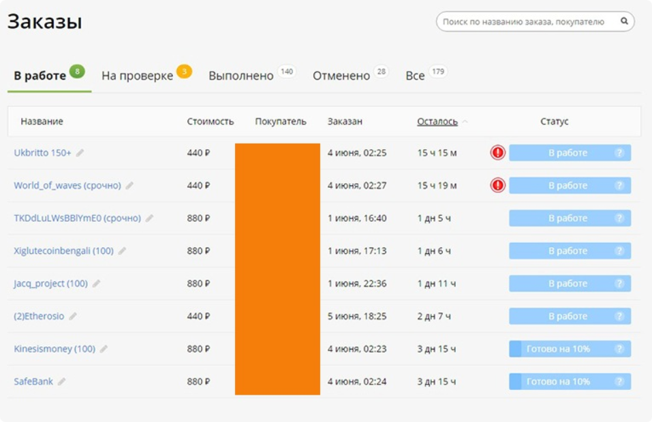Click red alert icon in Ukbritto row

tap(498, 152)
